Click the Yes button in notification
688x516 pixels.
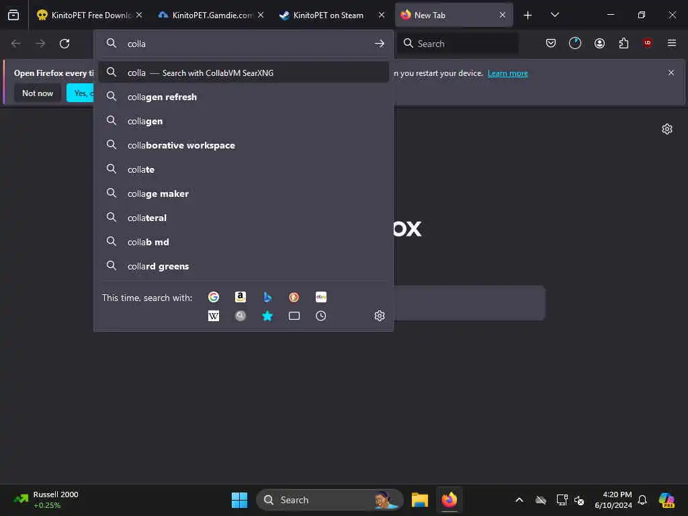(80, 93)
